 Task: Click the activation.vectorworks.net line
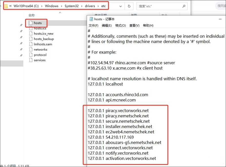[122, 158]
